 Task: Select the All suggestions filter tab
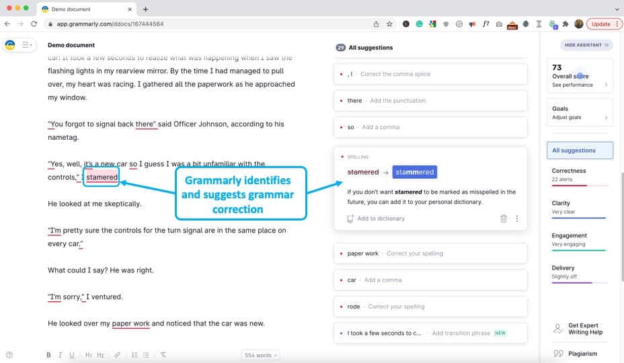click(580, 151)
